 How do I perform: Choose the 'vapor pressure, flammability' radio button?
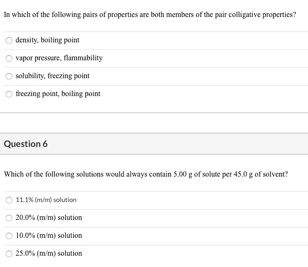click(x=9, y=58)
